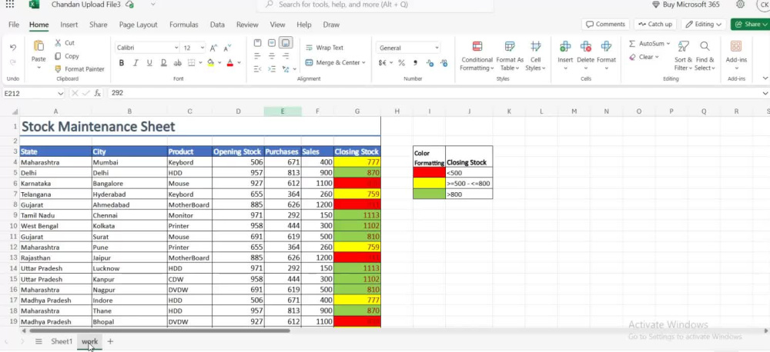Click Buy Microsoft 365 link
Viewport: 770px width, 352px height.
[686, 5]
